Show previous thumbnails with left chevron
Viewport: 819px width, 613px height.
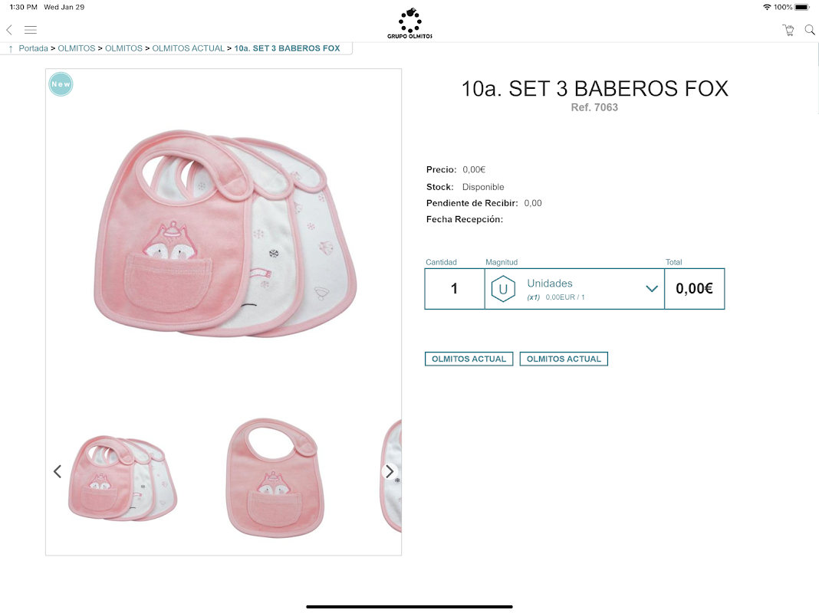pos(58,471)
